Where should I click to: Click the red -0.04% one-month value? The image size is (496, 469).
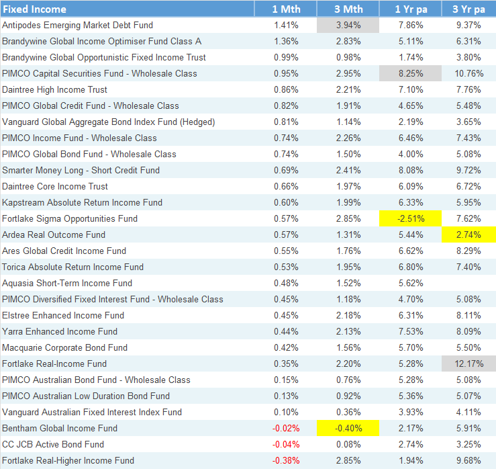tap(286, 445)
